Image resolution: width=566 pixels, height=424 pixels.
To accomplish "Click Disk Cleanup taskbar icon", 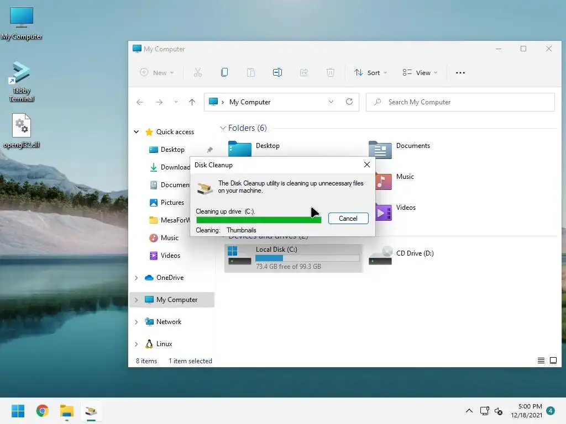I will point(91,411).
